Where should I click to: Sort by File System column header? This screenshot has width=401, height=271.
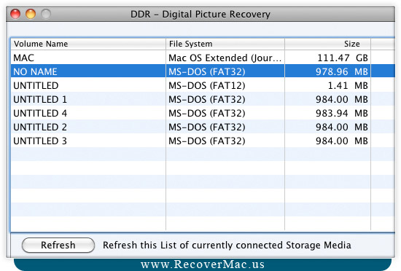pyautogui.click(x=225, y=44)
